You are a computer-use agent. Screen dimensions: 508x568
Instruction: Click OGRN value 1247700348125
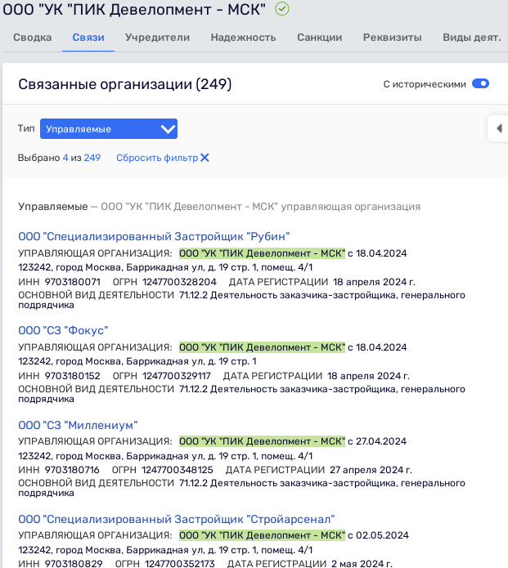pos(178,470)
